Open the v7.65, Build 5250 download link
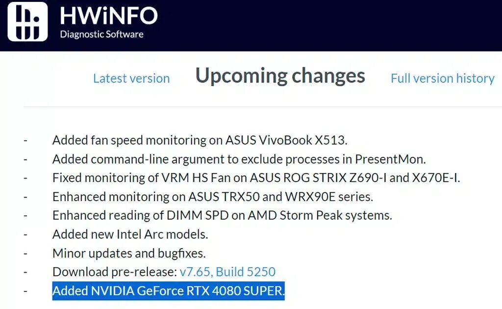502x309 pixels. click(227, 272)
